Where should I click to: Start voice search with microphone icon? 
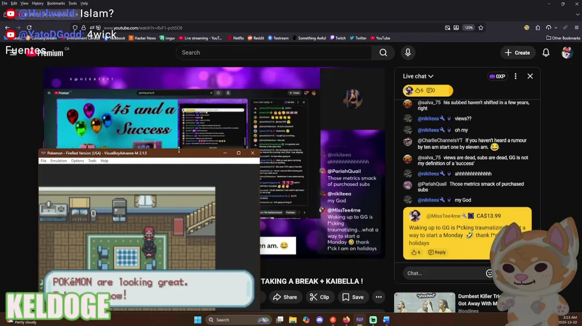pyautogui.click(x=408, y=53)
